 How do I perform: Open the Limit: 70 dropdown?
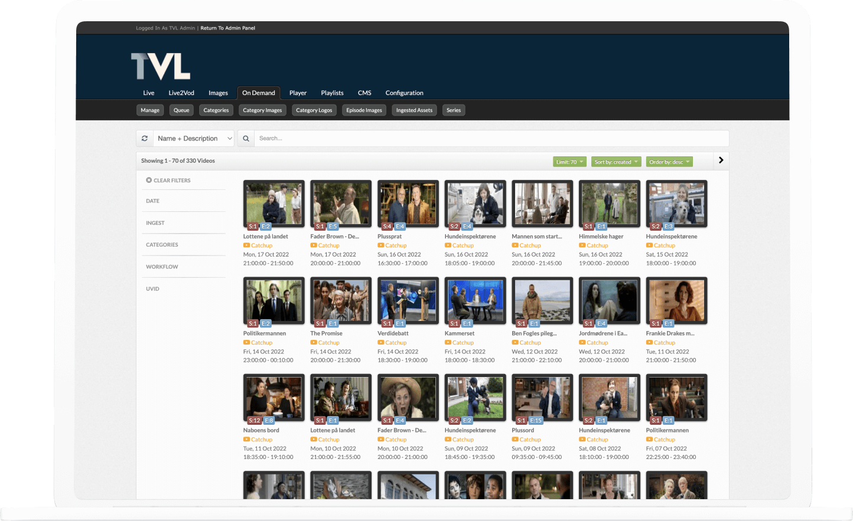pos(569,162)
